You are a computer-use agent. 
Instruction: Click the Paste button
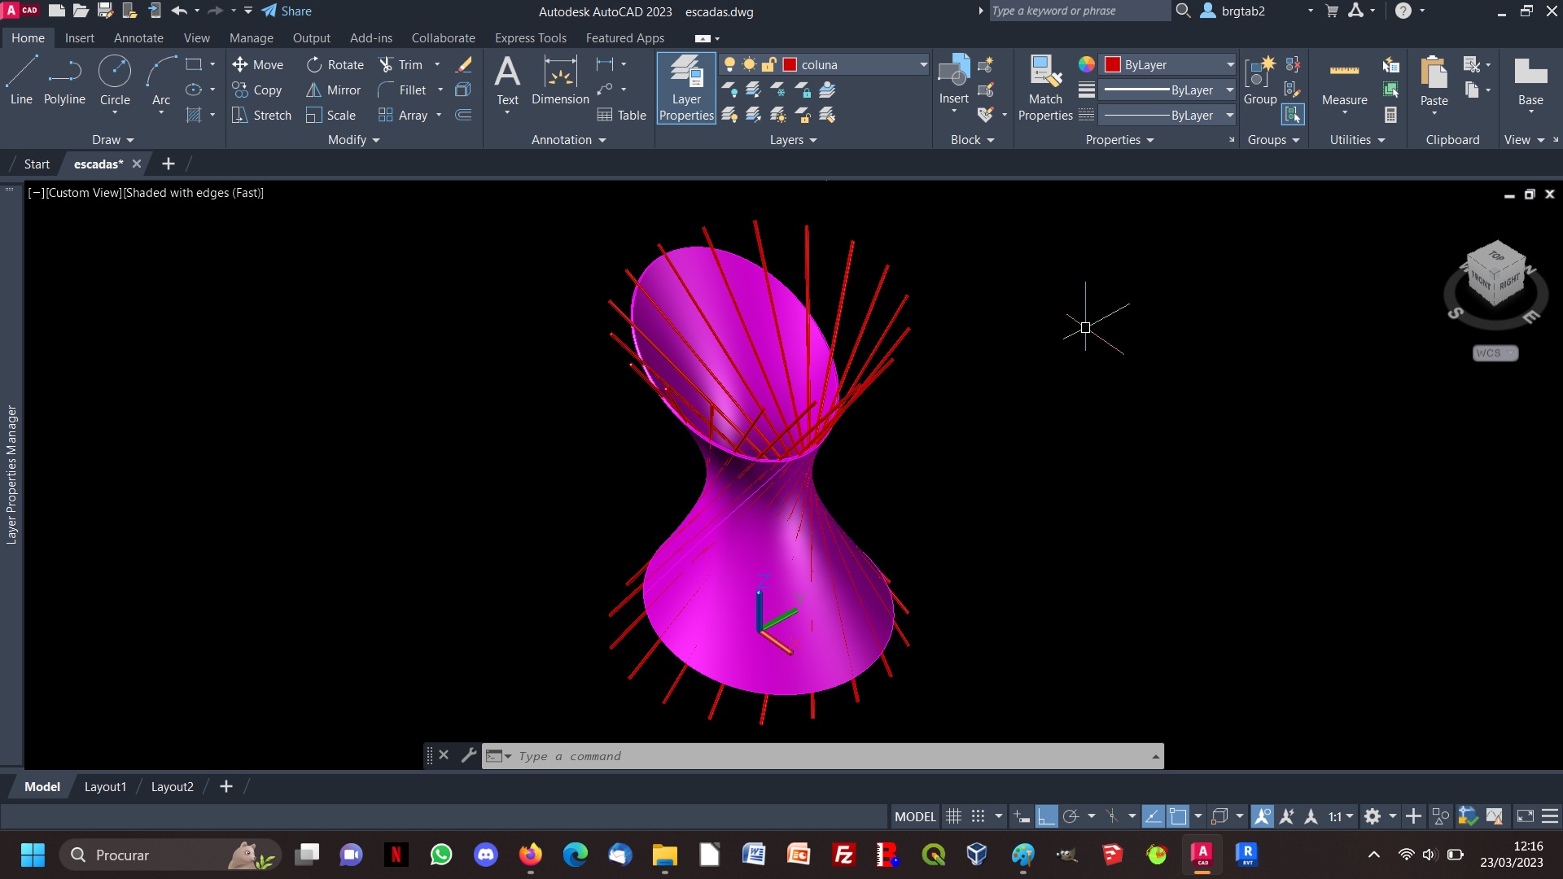coord(1434,81)
